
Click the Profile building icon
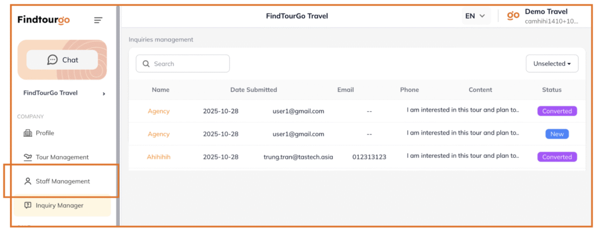click(x=27, y=133)
